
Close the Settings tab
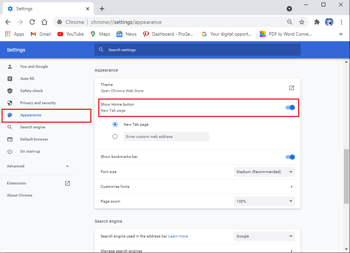88,9
